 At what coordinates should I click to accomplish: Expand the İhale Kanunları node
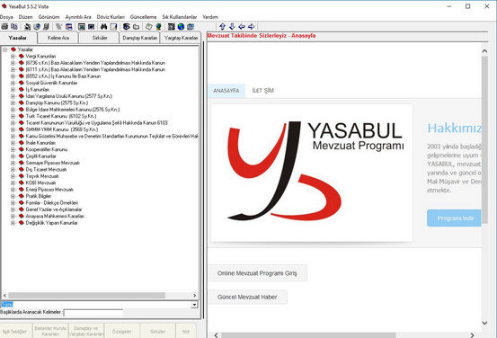13,143
